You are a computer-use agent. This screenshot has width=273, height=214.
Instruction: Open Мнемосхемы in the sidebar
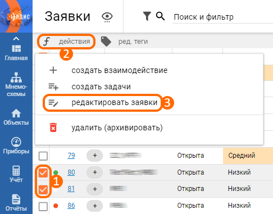tap(16, 84)
